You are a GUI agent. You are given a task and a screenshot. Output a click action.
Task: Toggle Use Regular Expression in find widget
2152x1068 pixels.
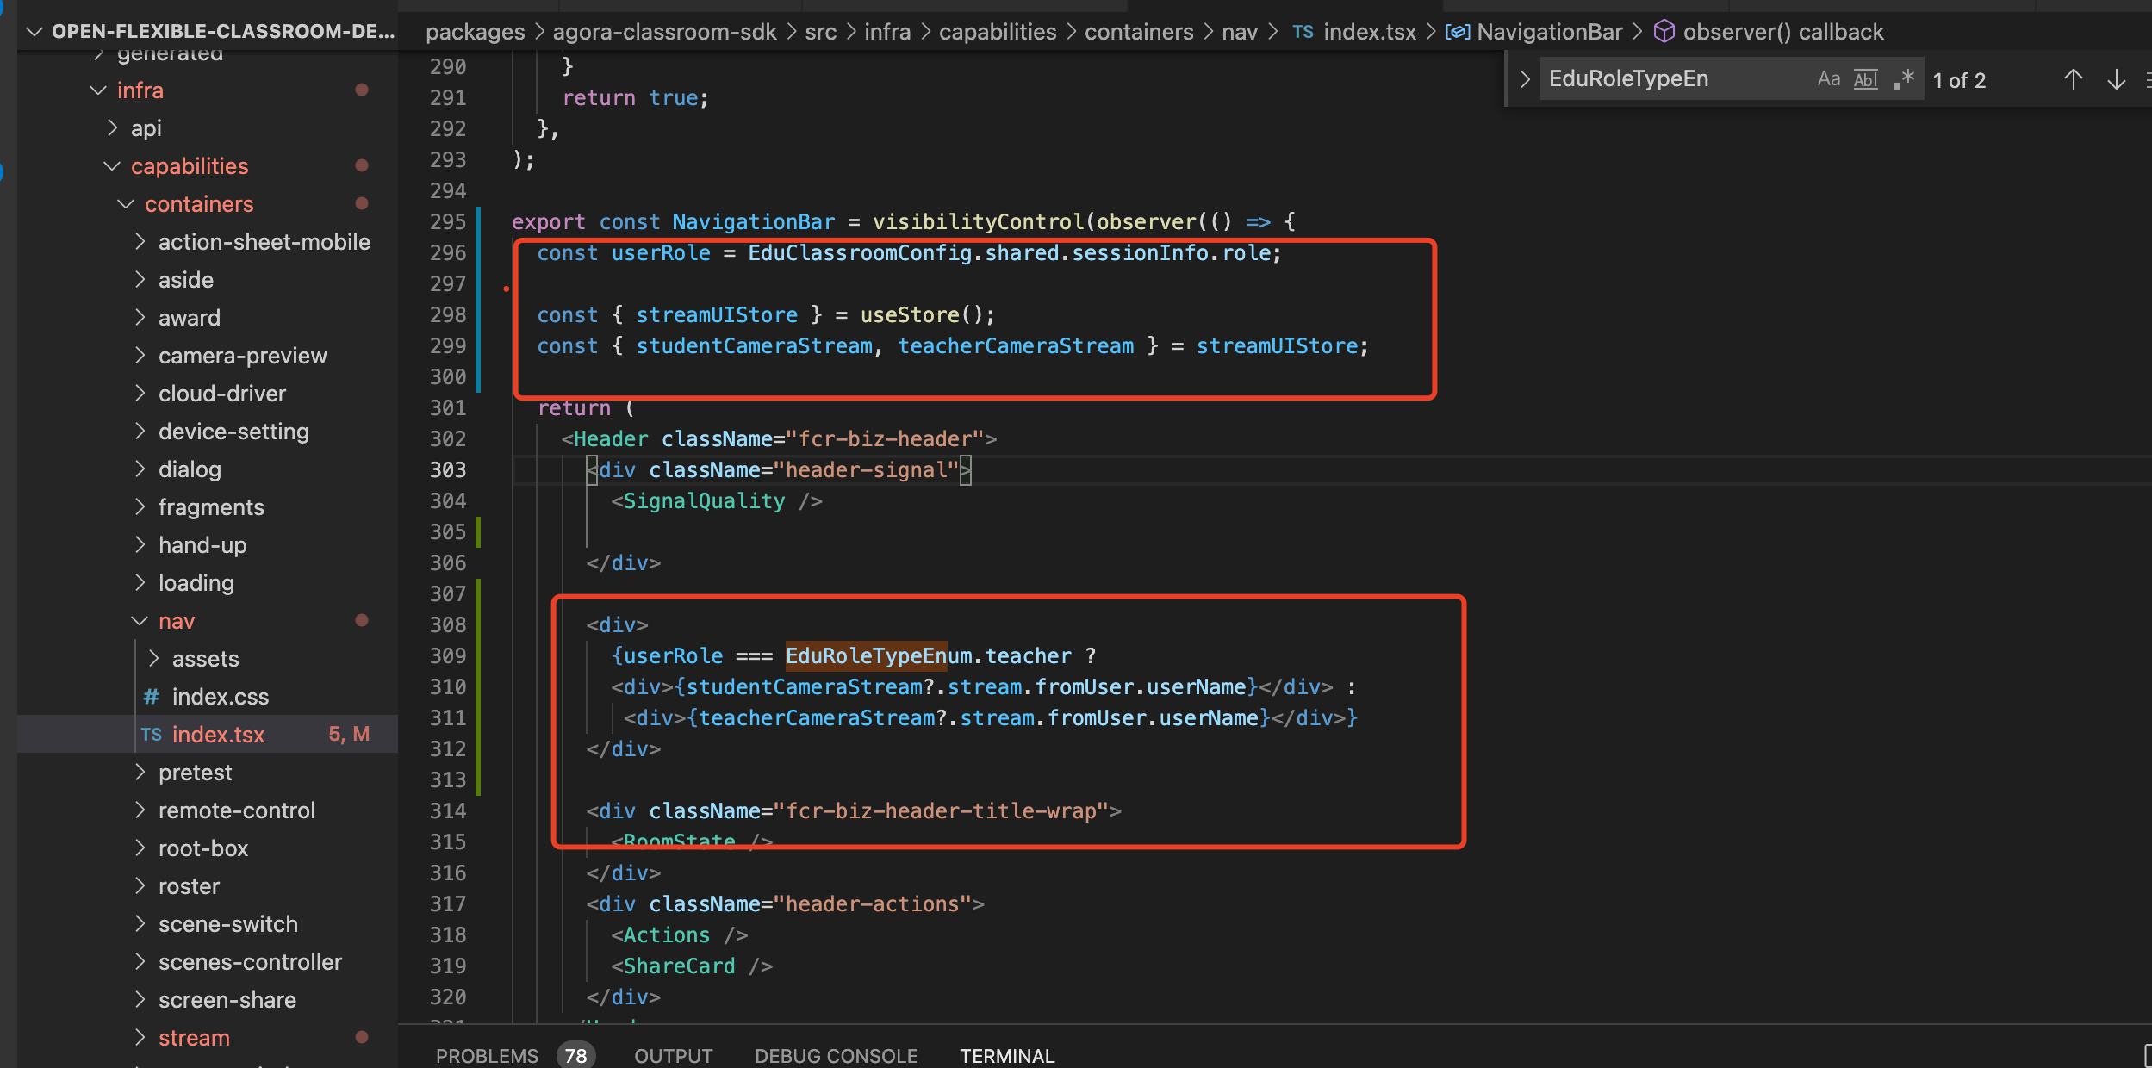(1903, 79)
